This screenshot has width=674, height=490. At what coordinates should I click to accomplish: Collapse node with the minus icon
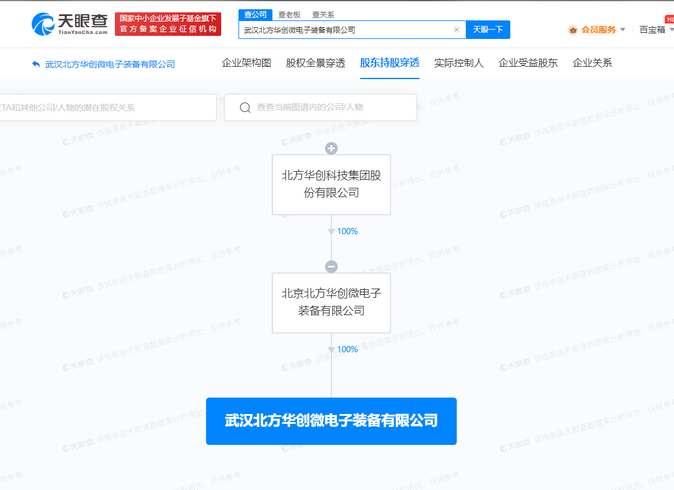click(331, 266)
